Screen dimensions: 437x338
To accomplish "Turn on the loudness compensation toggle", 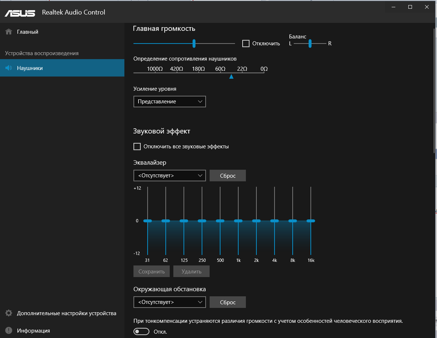I will point(141,331).
